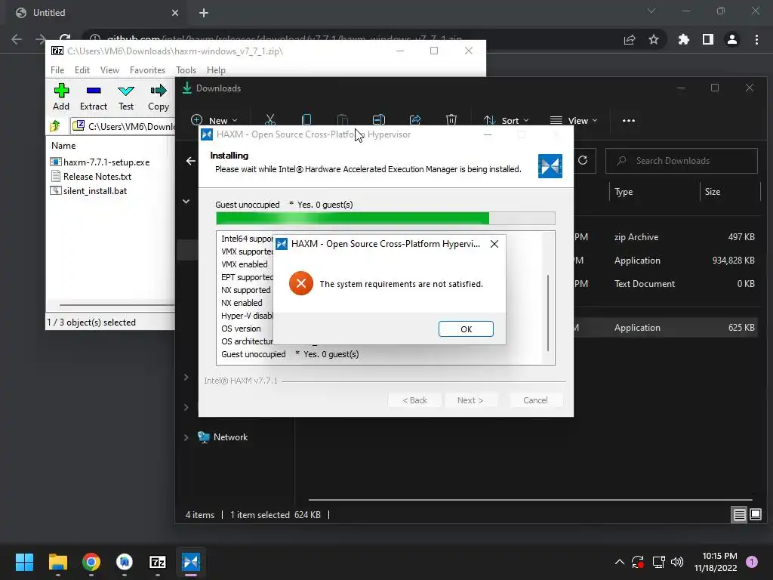The width and height of the screenshot is (773, 580).
Task: Open the Sort dropdown in explorer
Action: 507,120
